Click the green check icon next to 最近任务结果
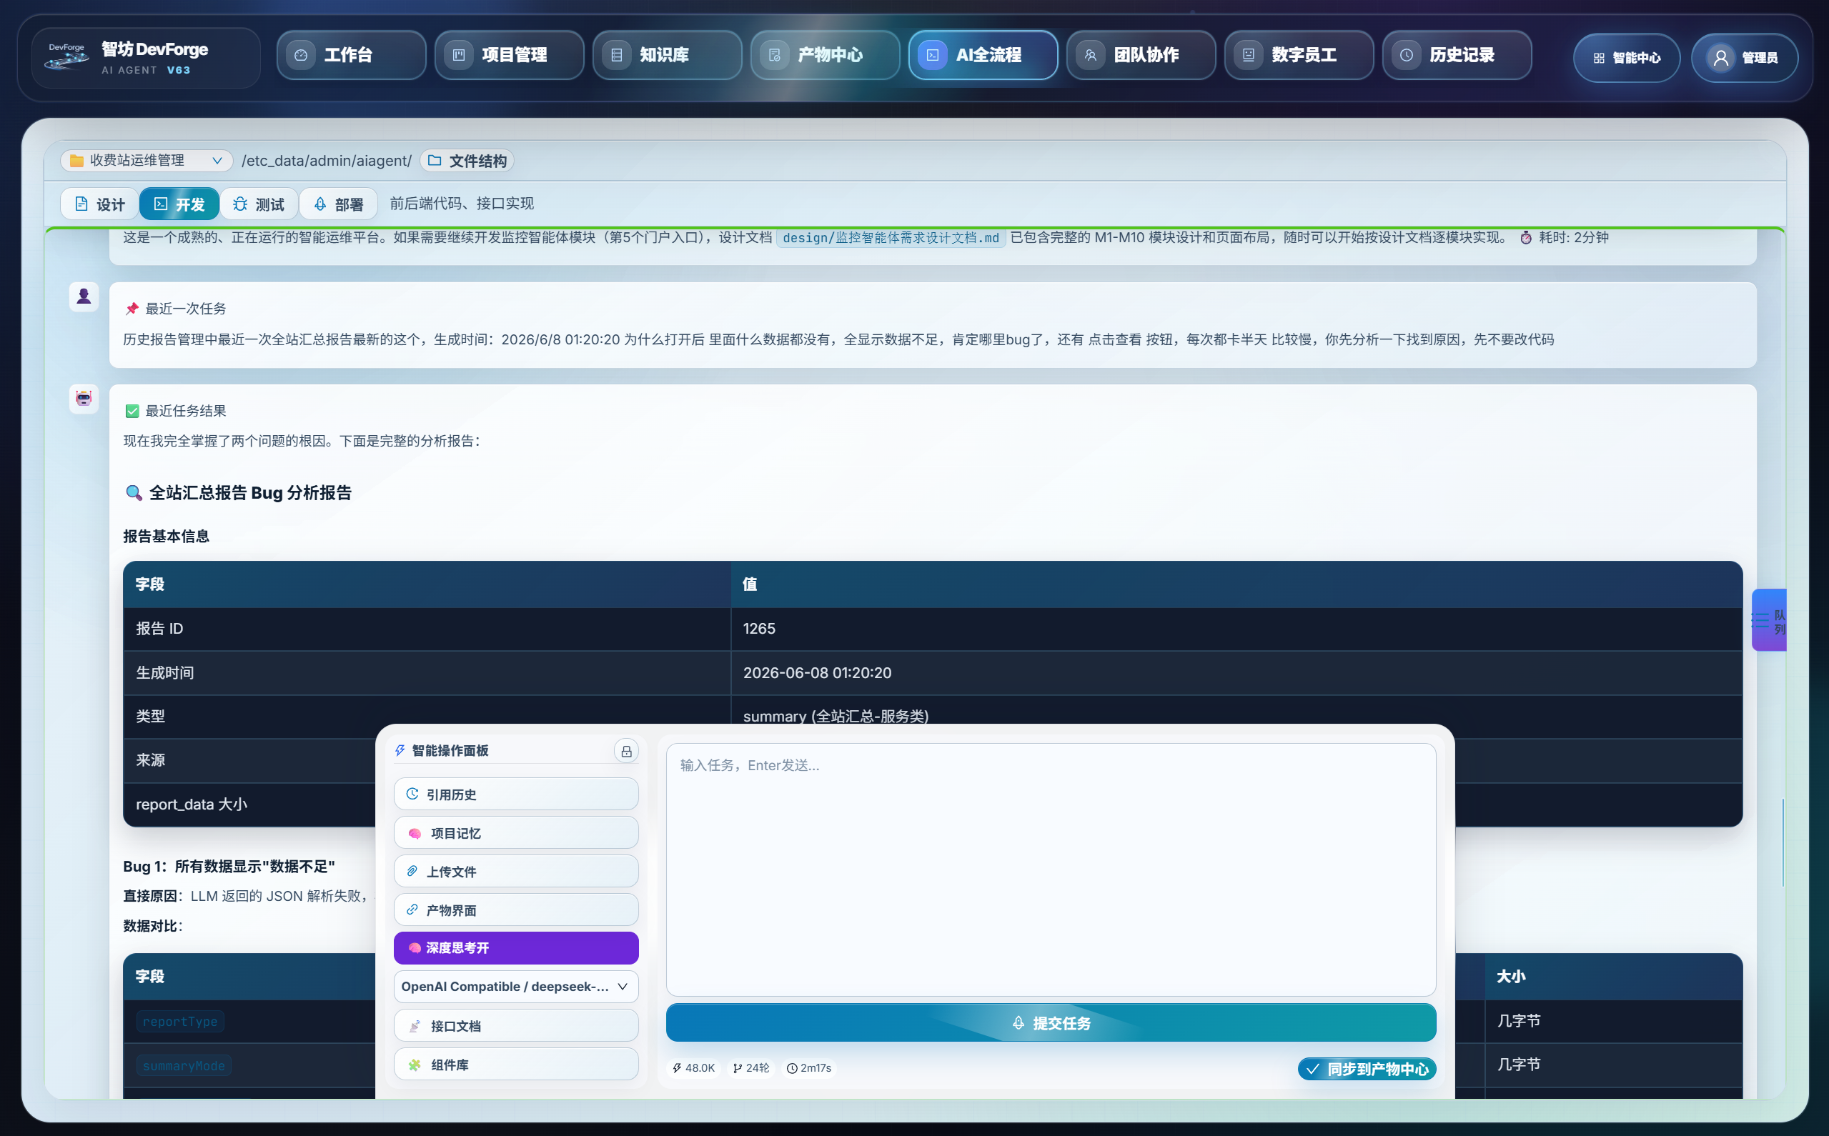This screenshot has height=1136, width=1829. 132,411
